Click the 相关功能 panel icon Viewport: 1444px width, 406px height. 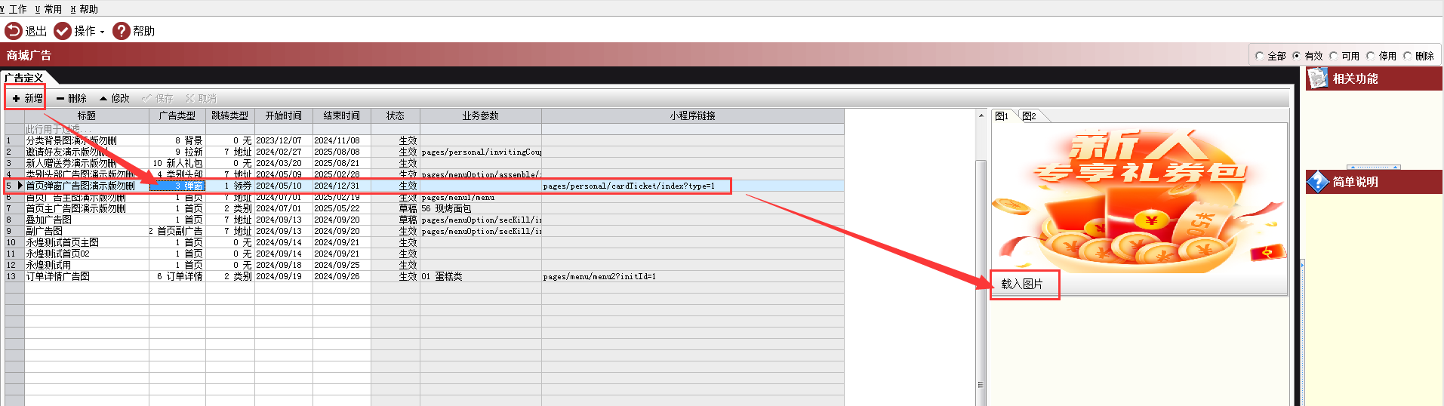pyautogui.click(x=1318, y=78)
